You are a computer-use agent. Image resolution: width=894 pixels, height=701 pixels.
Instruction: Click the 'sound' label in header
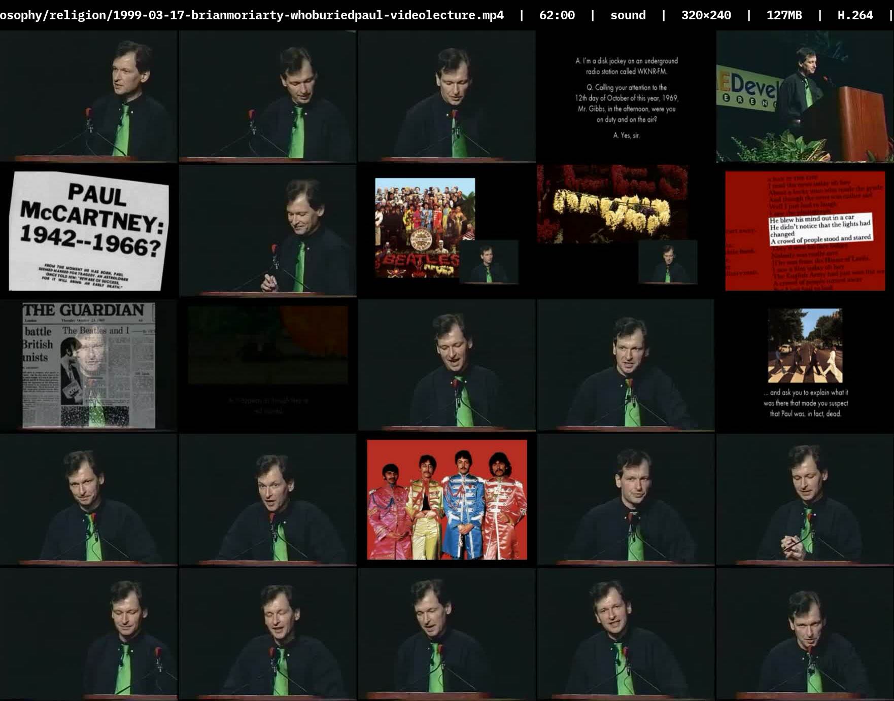pos(628,15)
